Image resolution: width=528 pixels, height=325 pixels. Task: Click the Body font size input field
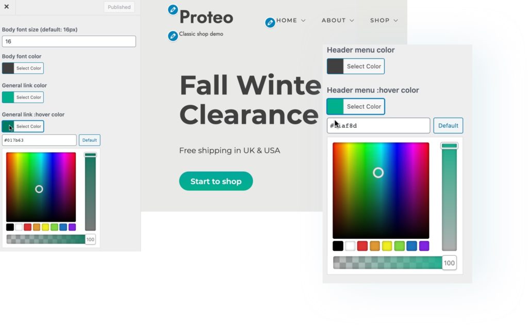click(x=69, y=41)
